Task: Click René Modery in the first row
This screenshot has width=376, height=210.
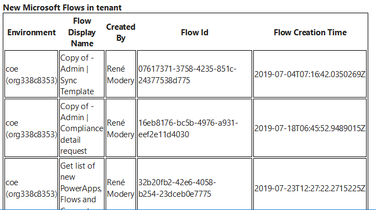Action: 121,74
